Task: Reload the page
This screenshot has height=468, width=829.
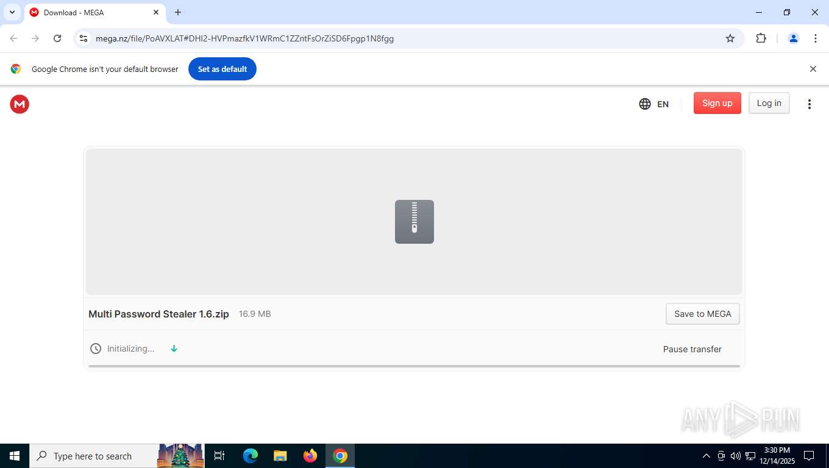Action: [x=57, y=38]
